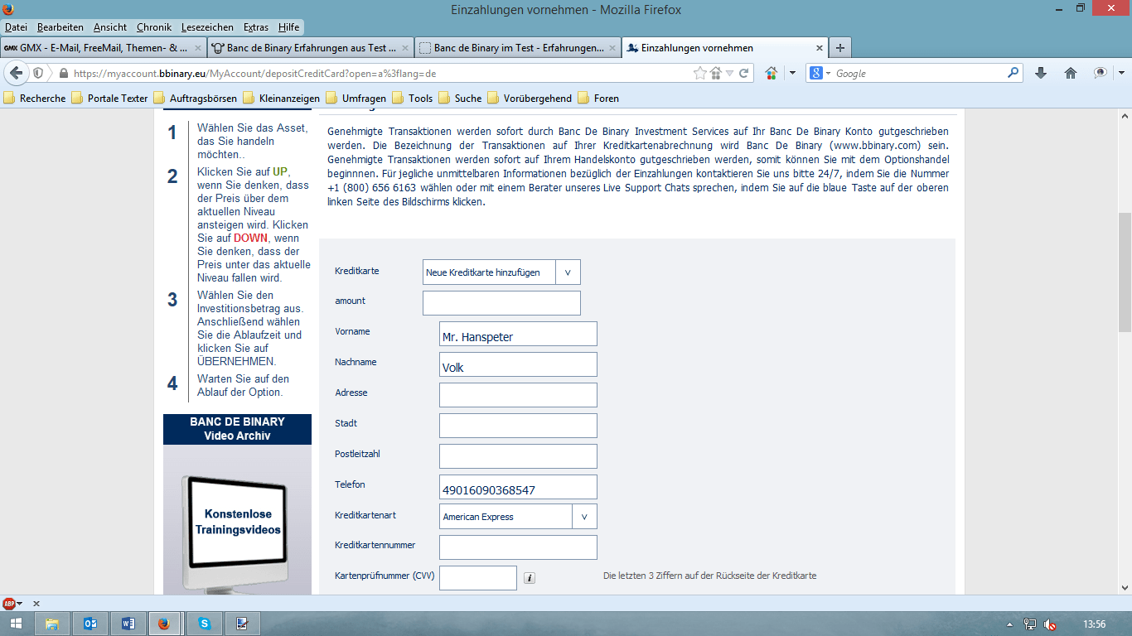Open the Umfragen bookmarks folder
Viewport: 1132px width, 636px height.
[356, 98]
